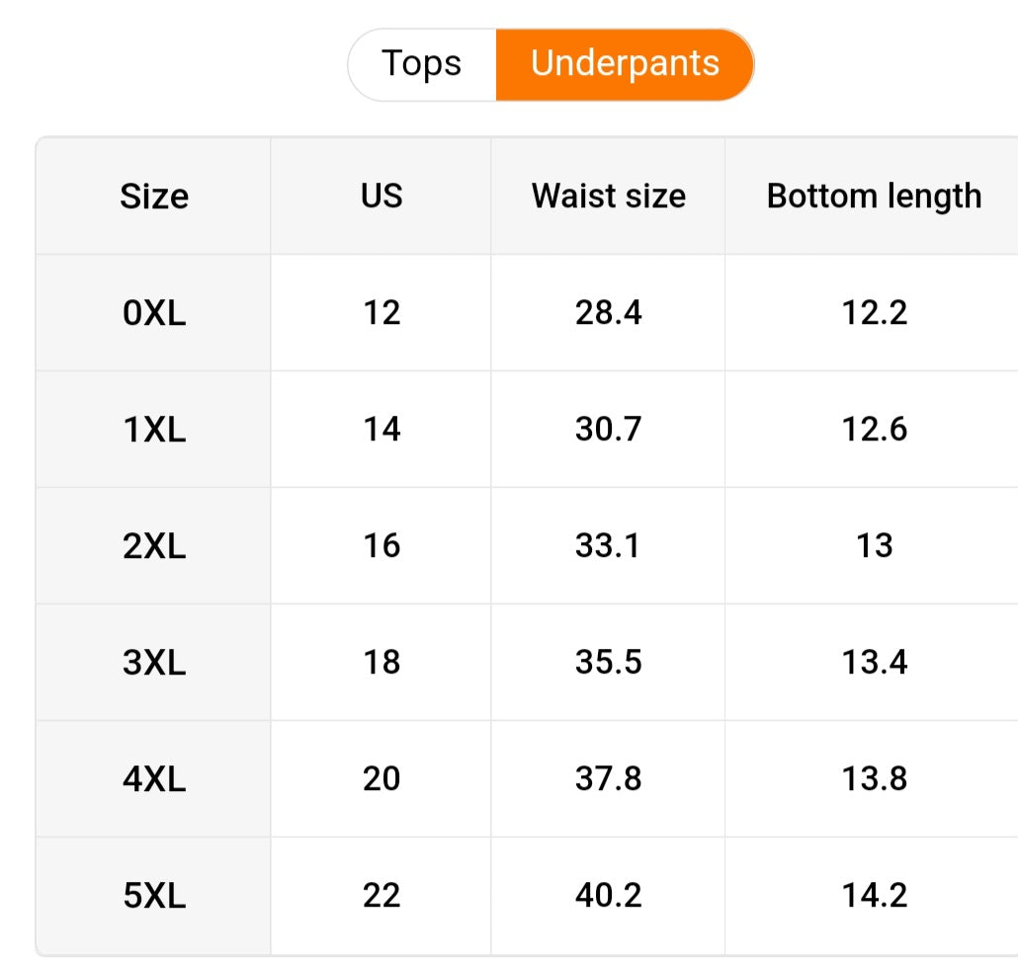The width and height of the screenshot is (1018, 963).
Task: Click the US column header
Action: click(382, 196)
